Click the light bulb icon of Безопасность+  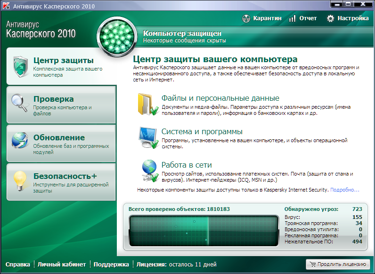20,181
